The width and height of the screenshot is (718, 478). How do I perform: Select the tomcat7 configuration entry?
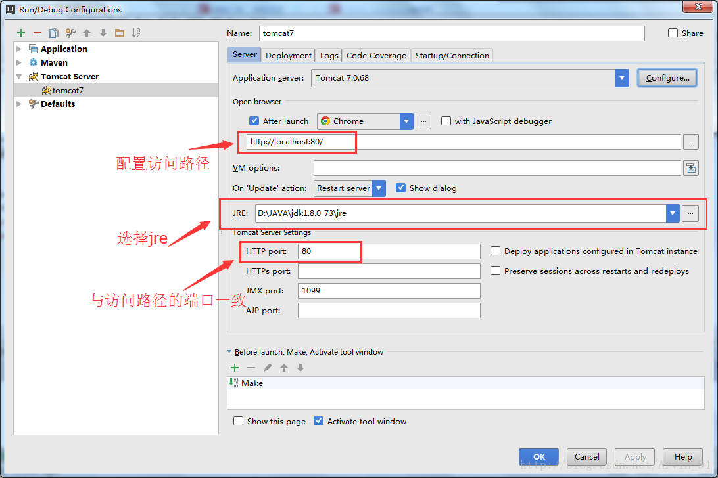(116, 90)
